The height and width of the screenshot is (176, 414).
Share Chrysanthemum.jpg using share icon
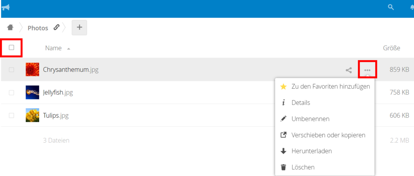(x=349, y=70)
